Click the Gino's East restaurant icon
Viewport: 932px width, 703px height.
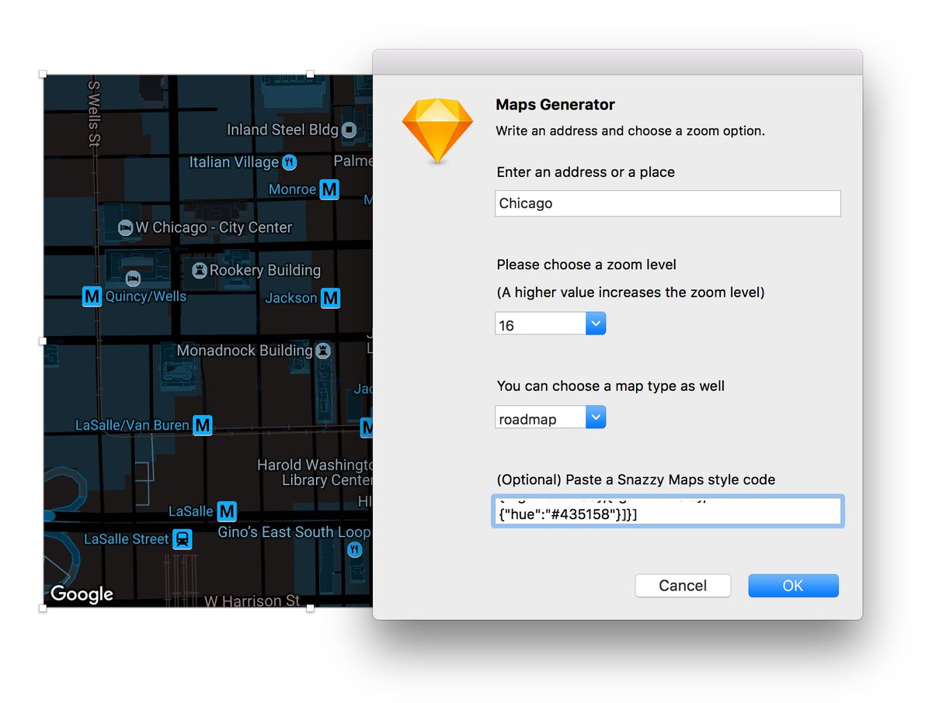(x=355, y=549)
